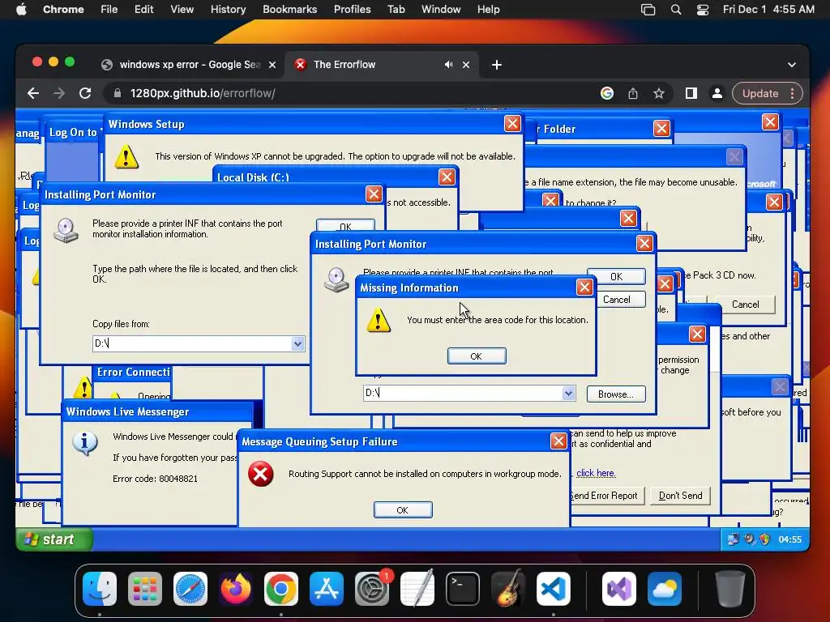Open GarageBand from the Dock
The image size is (830, 622).
click(x=508, y=589)
